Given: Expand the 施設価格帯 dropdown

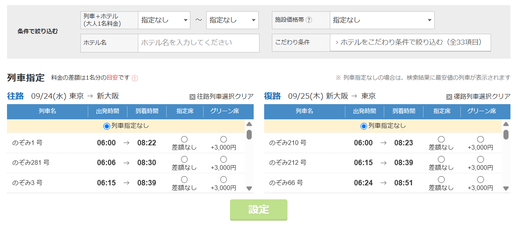Looking at the screenshot, I should 382,20.
